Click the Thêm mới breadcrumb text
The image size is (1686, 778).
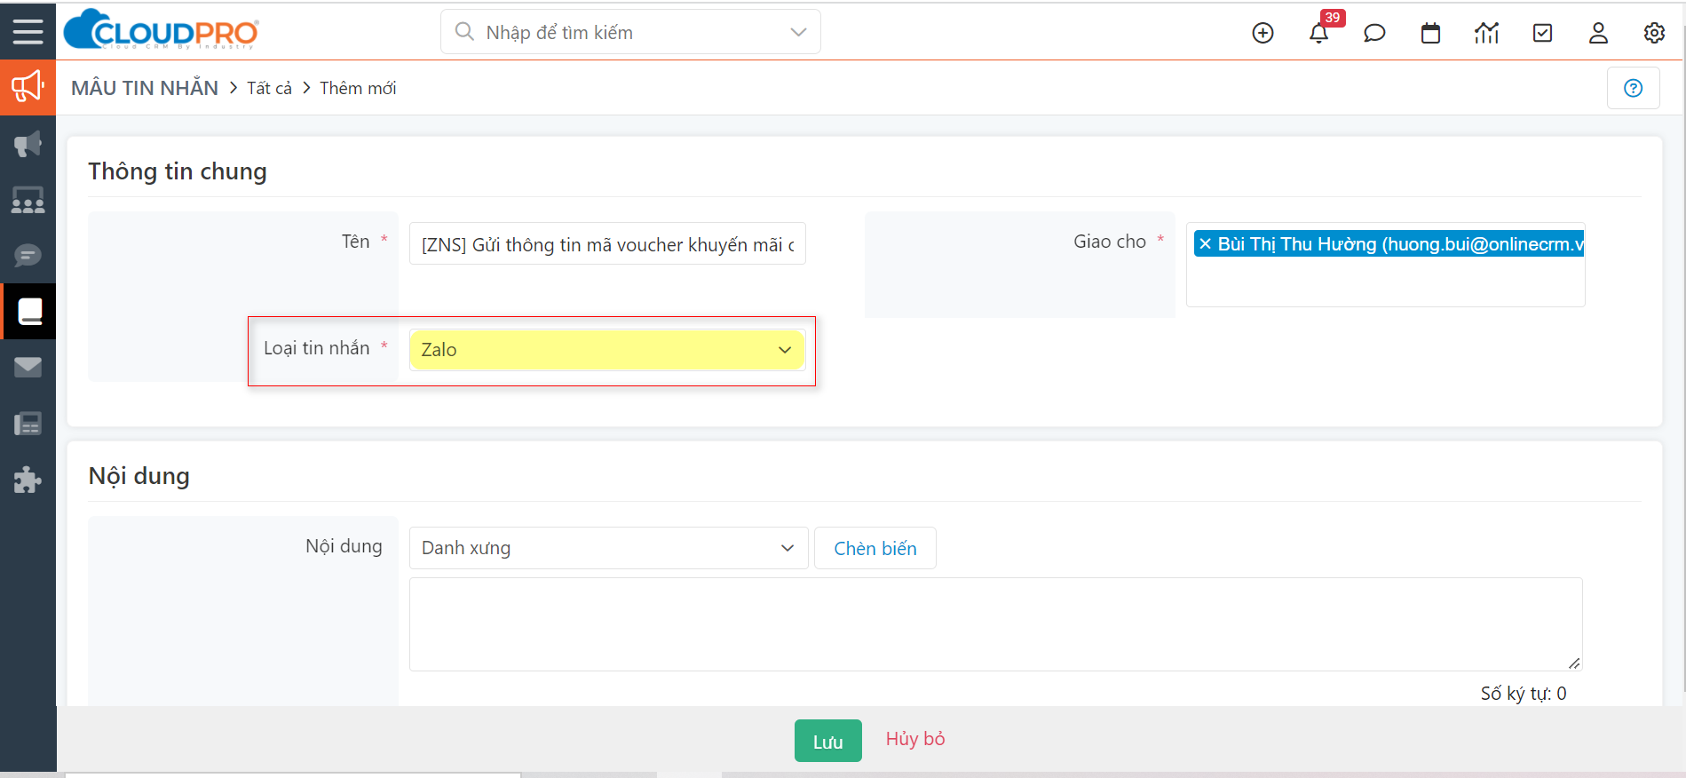(x=358, y=88)
